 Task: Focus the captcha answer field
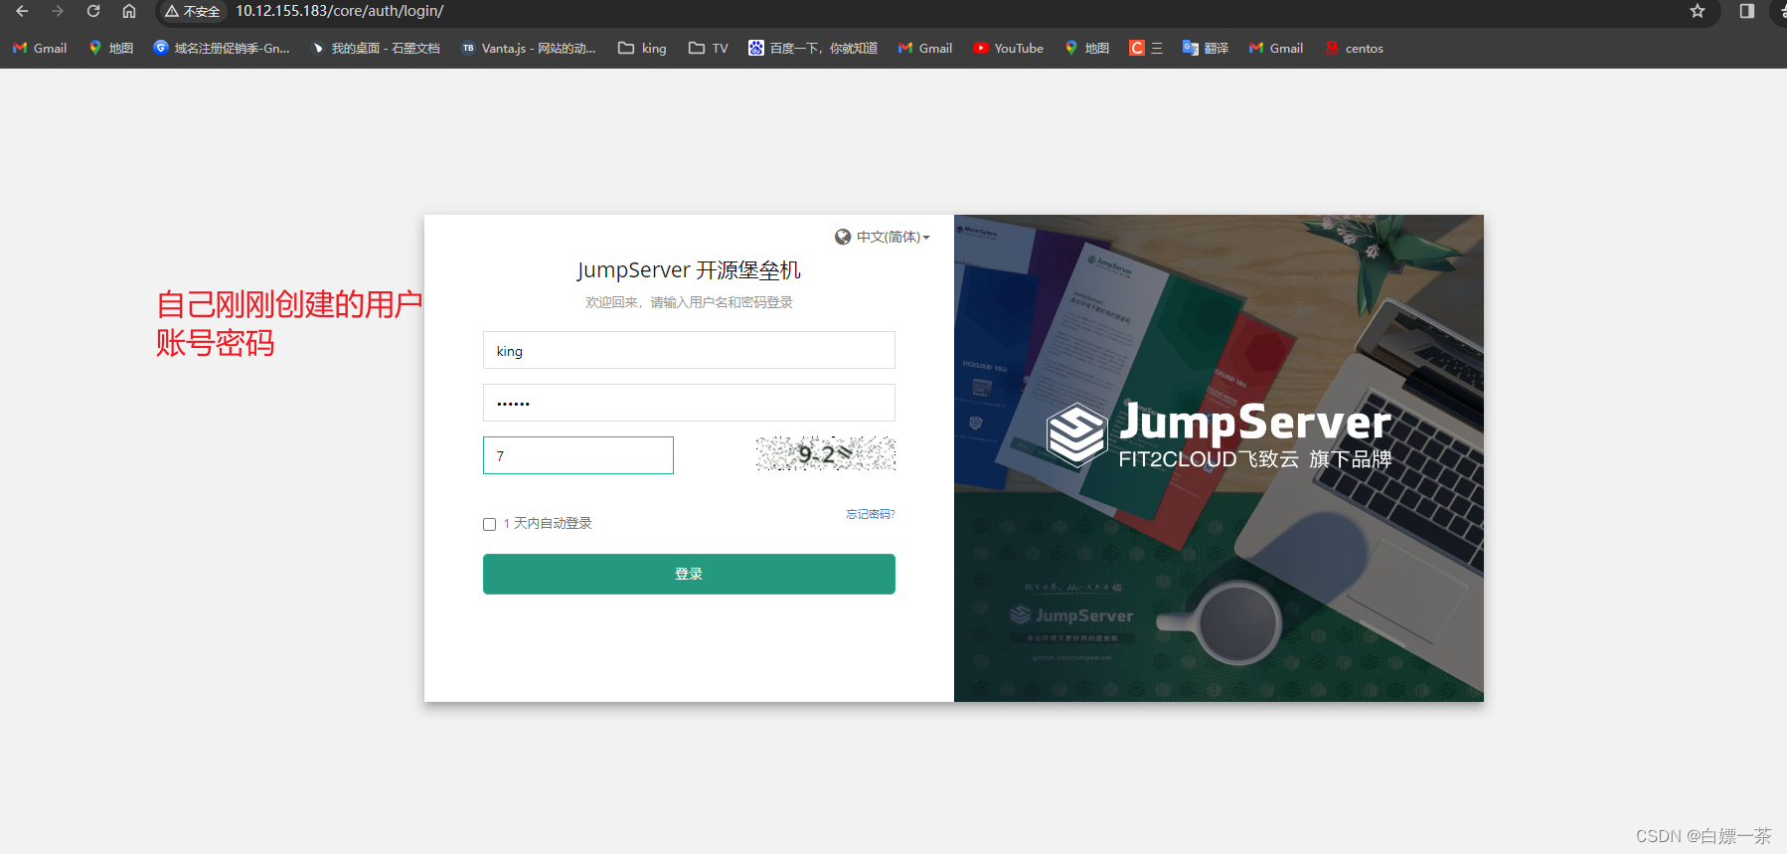click(x=578, y=455)
